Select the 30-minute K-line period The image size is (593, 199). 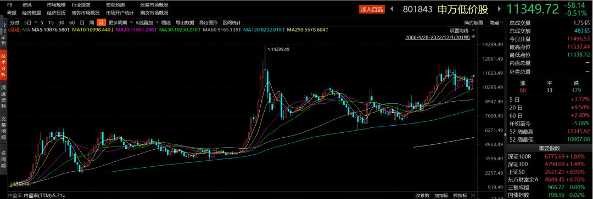tap(61, 22)
